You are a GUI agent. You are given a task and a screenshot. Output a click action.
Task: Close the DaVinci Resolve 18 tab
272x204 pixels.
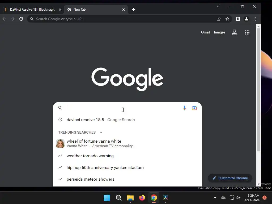click(60, 10)
